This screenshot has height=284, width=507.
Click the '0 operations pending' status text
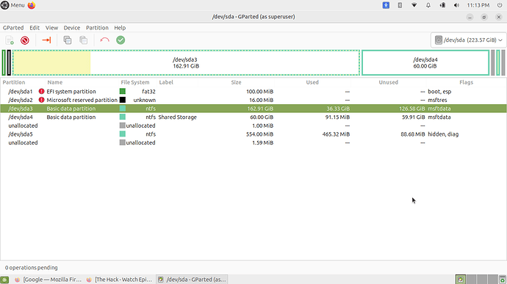coord(32,268)
